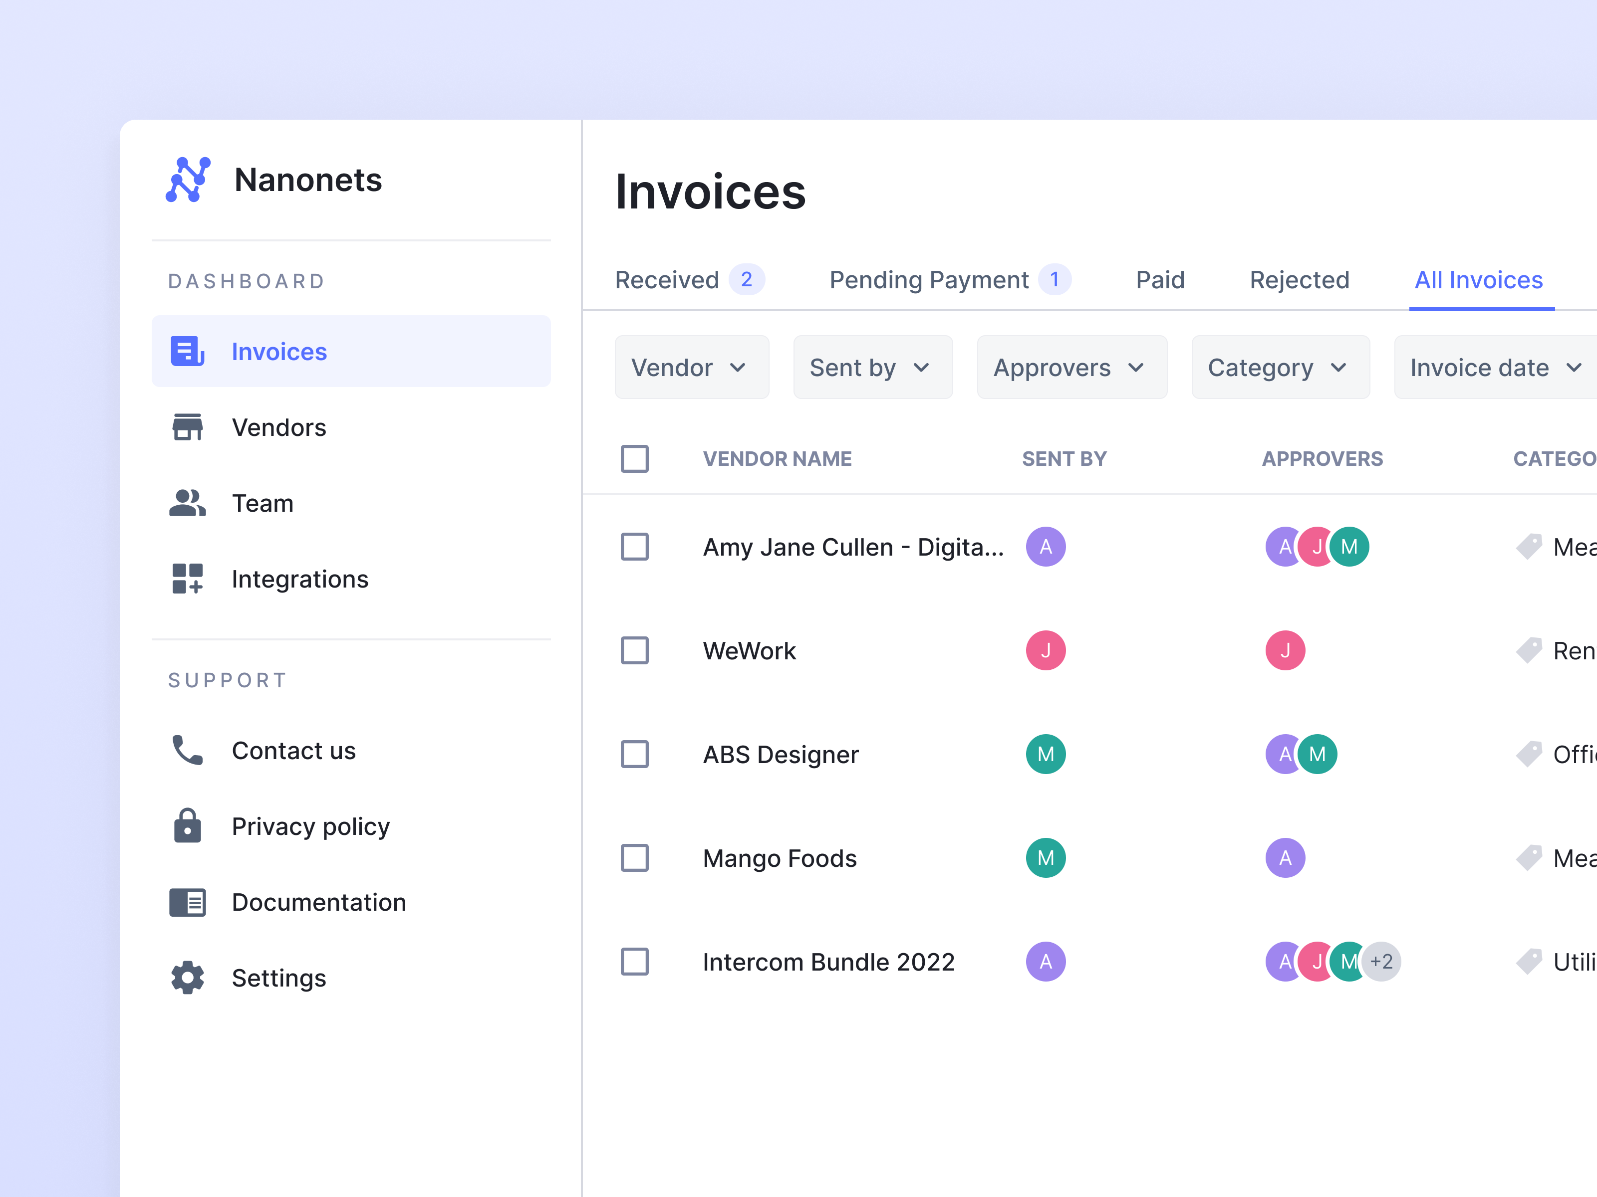Select the Invoices icon in the sidebar
1597x1197 pixels.
(187, 352)
